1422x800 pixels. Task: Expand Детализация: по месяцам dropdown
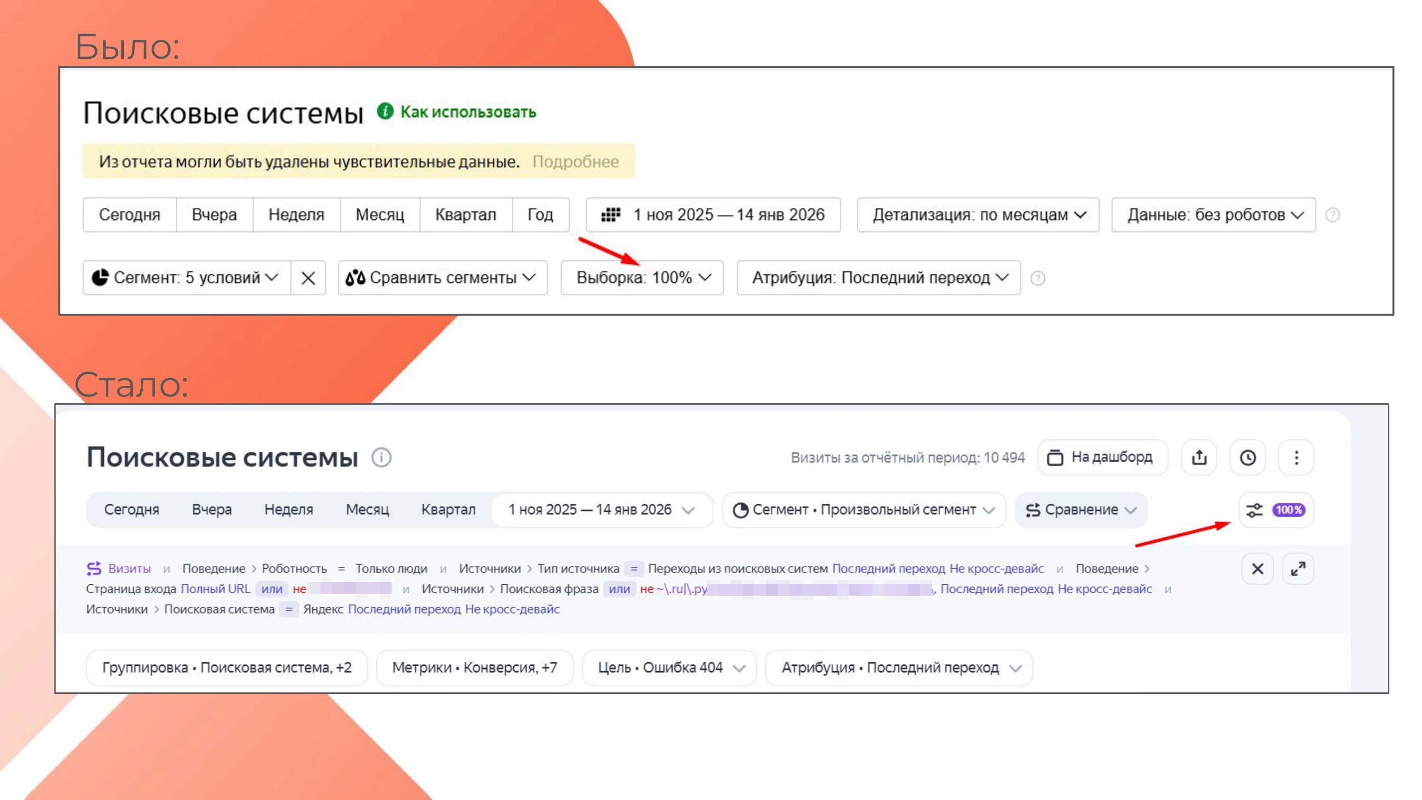pos(977,215)
